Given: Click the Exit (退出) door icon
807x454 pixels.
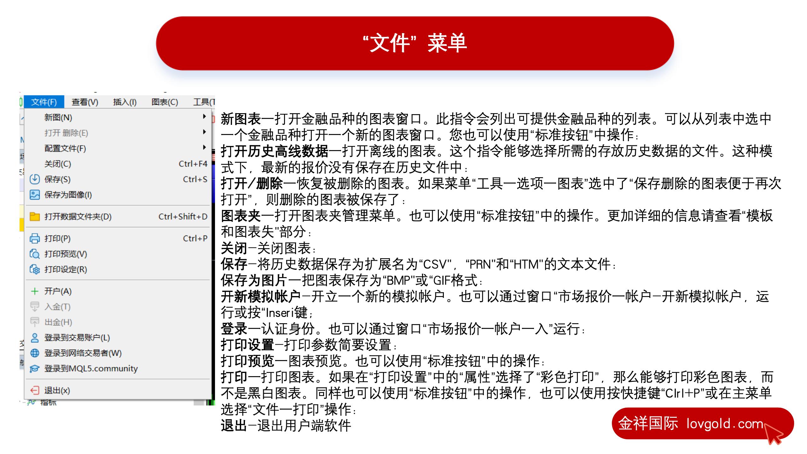Looking at the screenshot, I should coord(34,390).
